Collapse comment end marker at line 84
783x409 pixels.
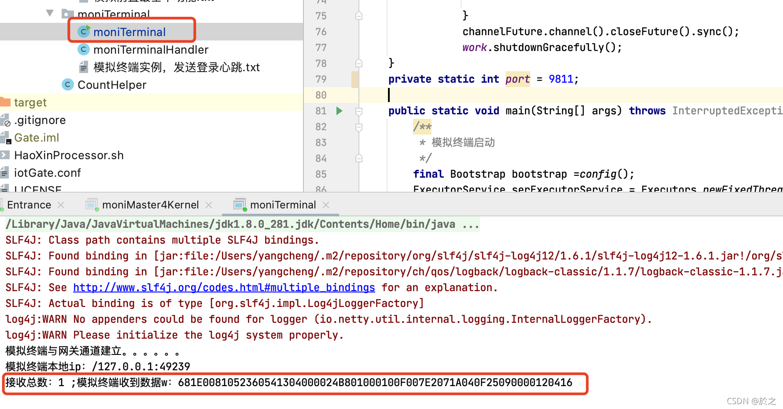(x=359, y=158)
